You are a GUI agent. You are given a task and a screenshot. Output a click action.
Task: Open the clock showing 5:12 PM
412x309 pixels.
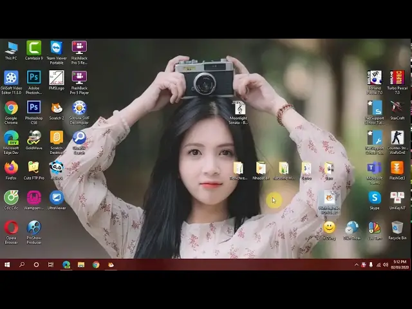[400, 265]
